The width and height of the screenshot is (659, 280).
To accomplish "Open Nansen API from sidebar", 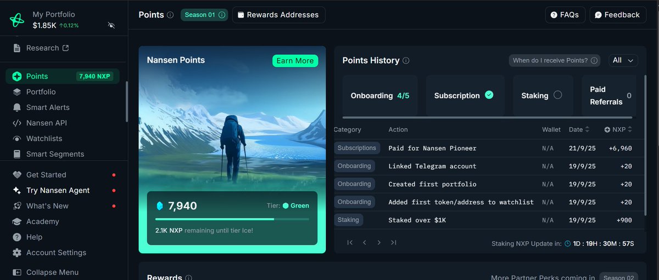I will tap(46, 123).
